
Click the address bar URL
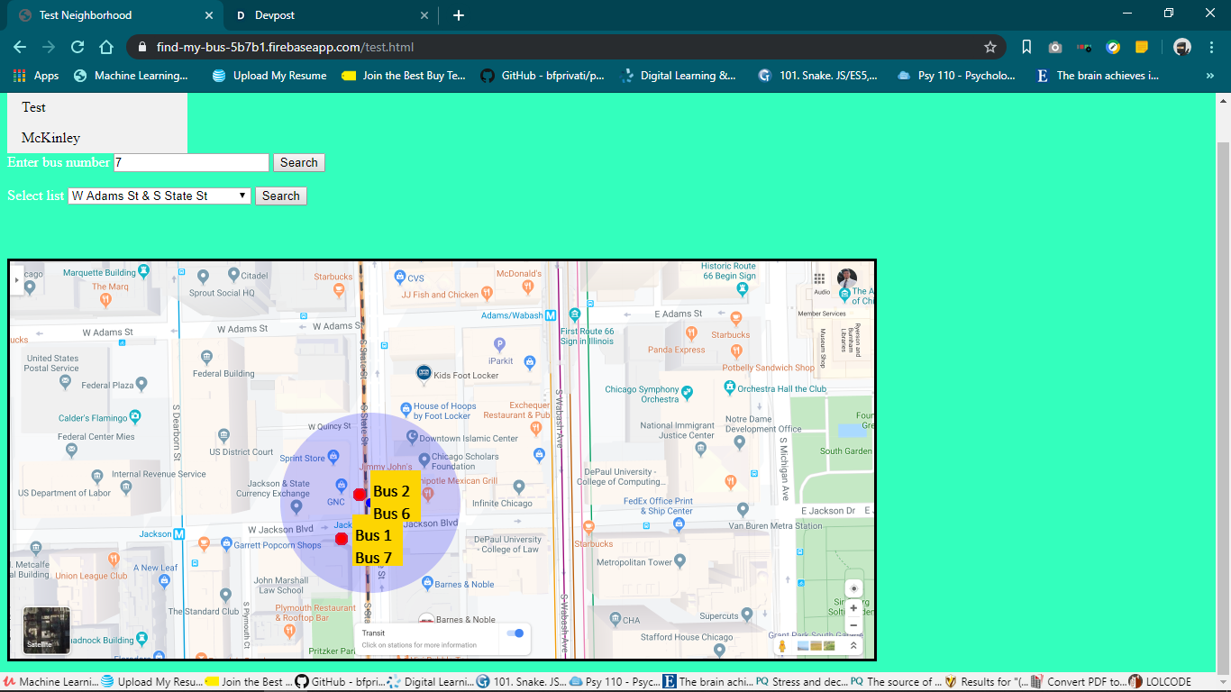pos(285,47)
